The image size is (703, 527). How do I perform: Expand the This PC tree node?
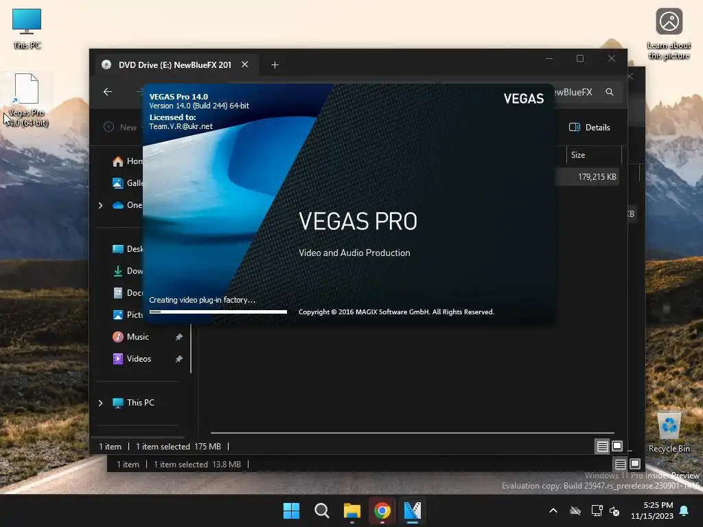pos(100,403)
